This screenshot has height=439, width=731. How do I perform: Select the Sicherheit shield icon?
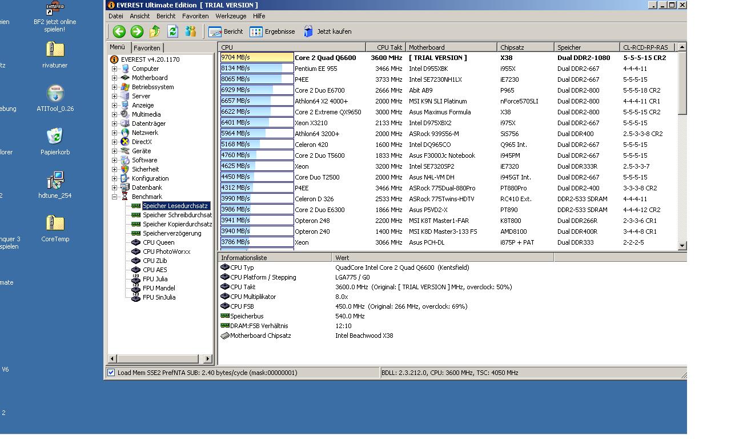tap(125, 169)
